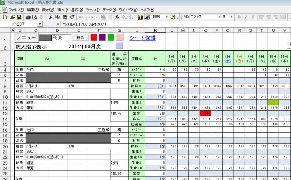Select the green-filled cell in row 11
Screen dimensions: 291x180
point(273,102)
